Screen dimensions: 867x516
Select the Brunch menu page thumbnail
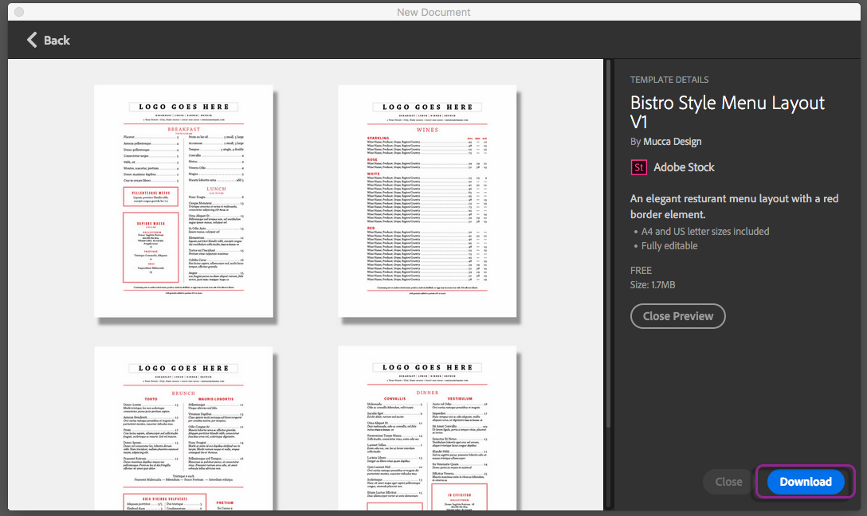(183, 428)
